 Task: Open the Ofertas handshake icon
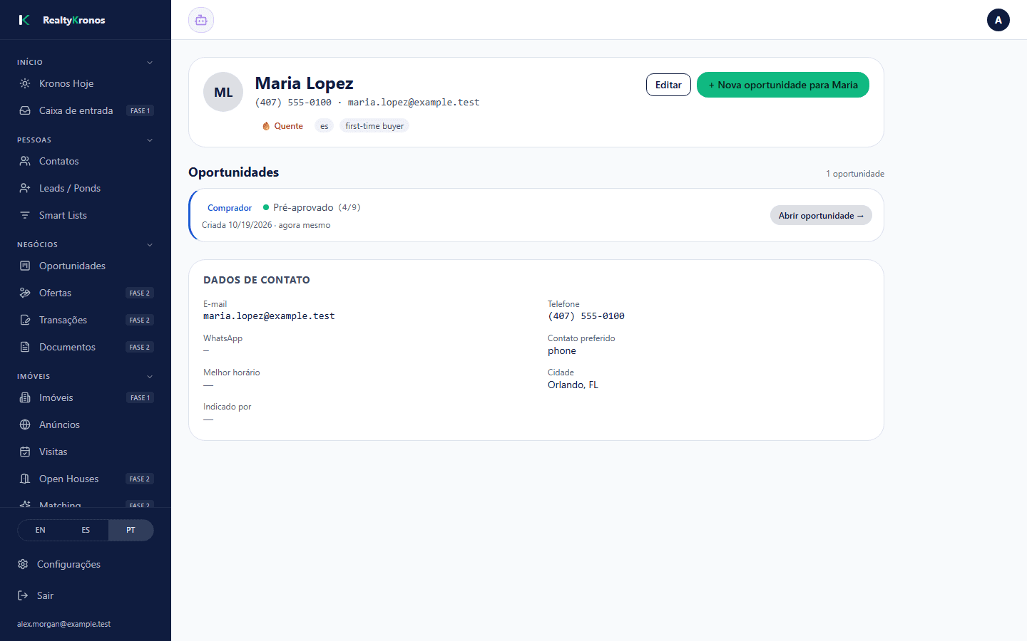pos(25,293)
